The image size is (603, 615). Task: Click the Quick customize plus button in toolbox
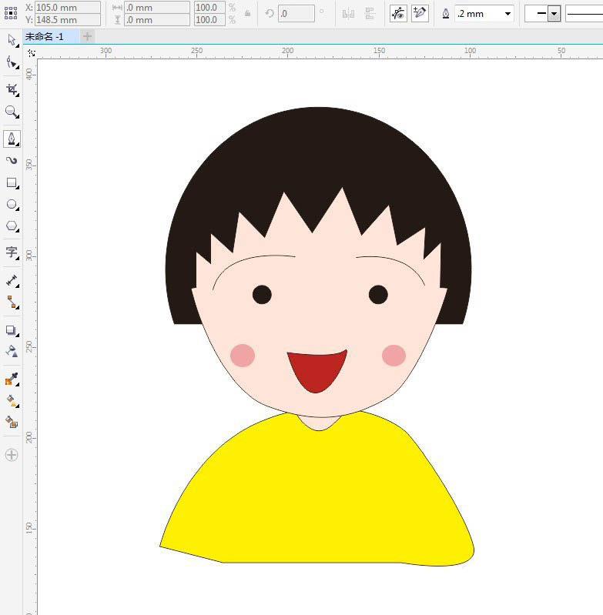click(11, 455)
